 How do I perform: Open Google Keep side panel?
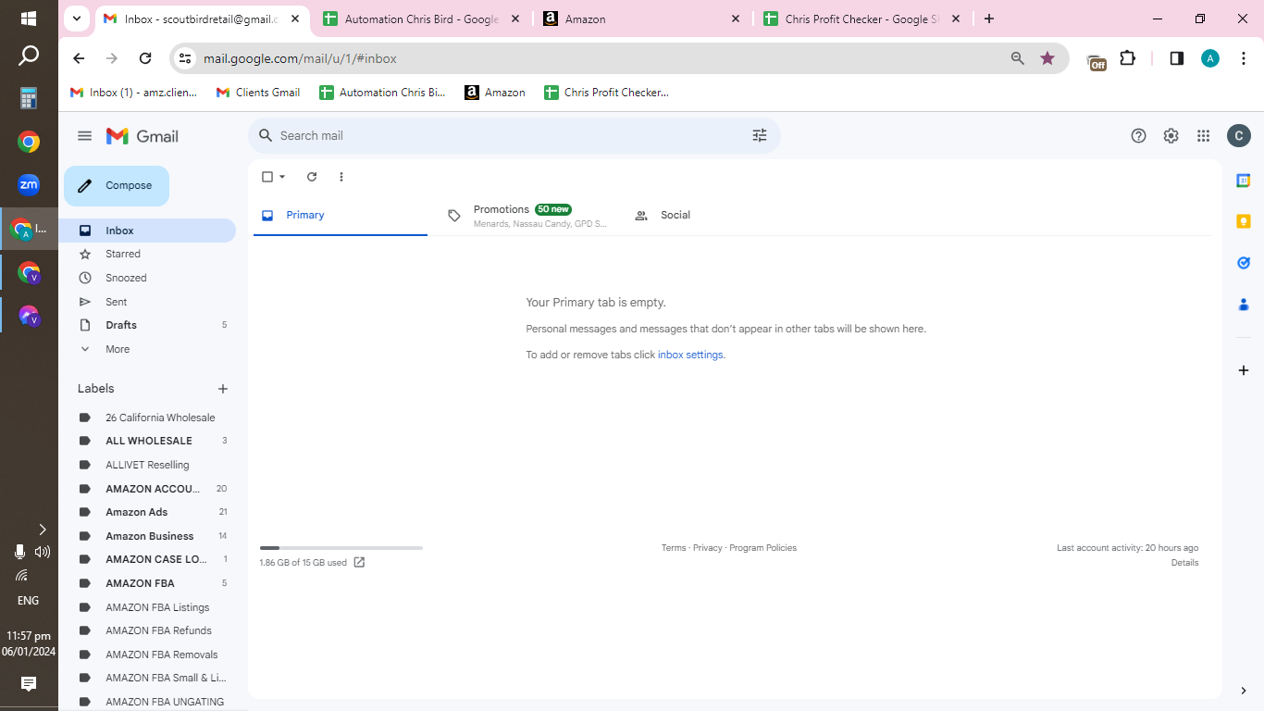[1244, 221]
